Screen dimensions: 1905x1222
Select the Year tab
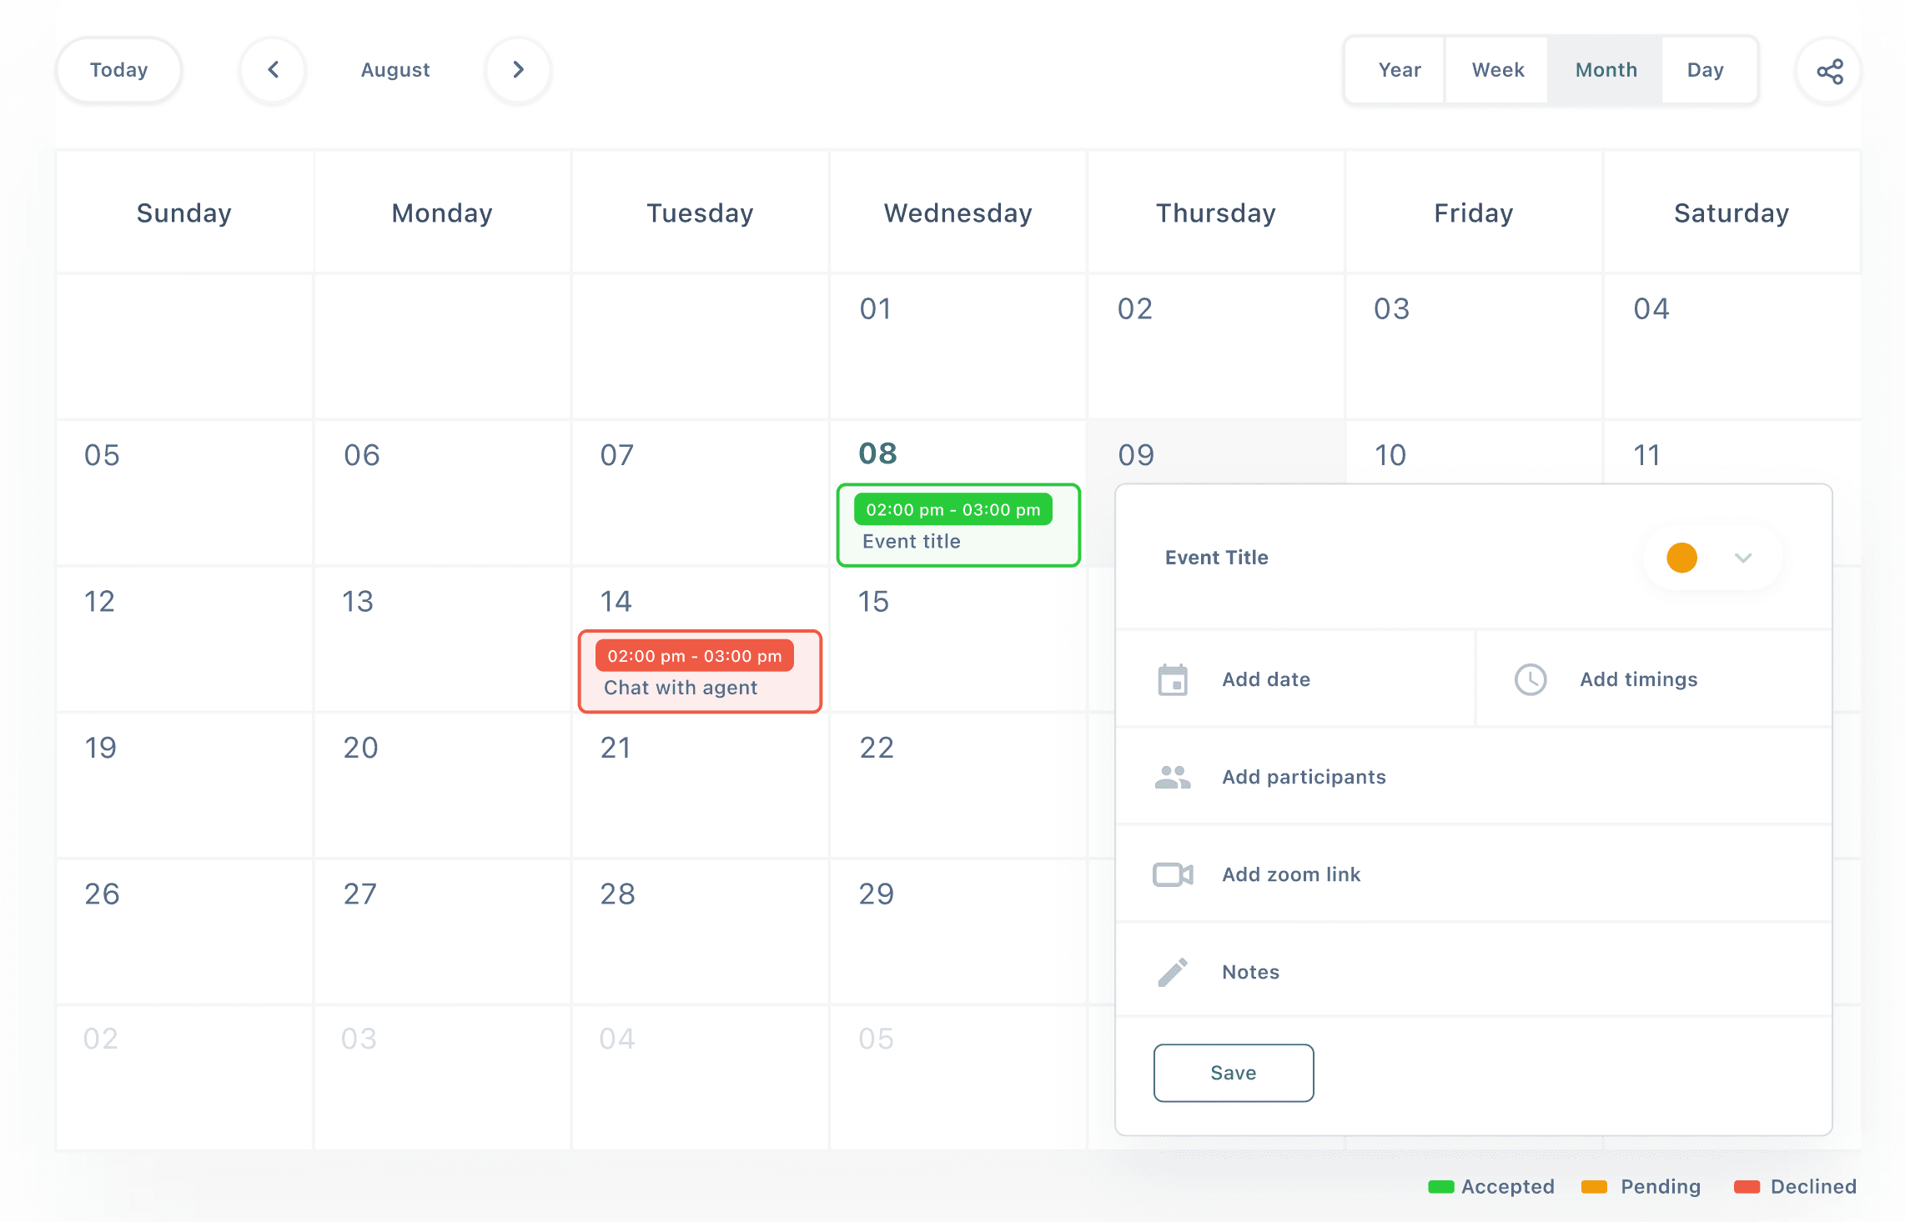tap(1398, 70)
